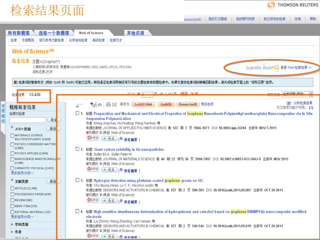Check Materials Science Multidisciplinary category
This screenshot has width=320, height=240.
click(12, 136)
